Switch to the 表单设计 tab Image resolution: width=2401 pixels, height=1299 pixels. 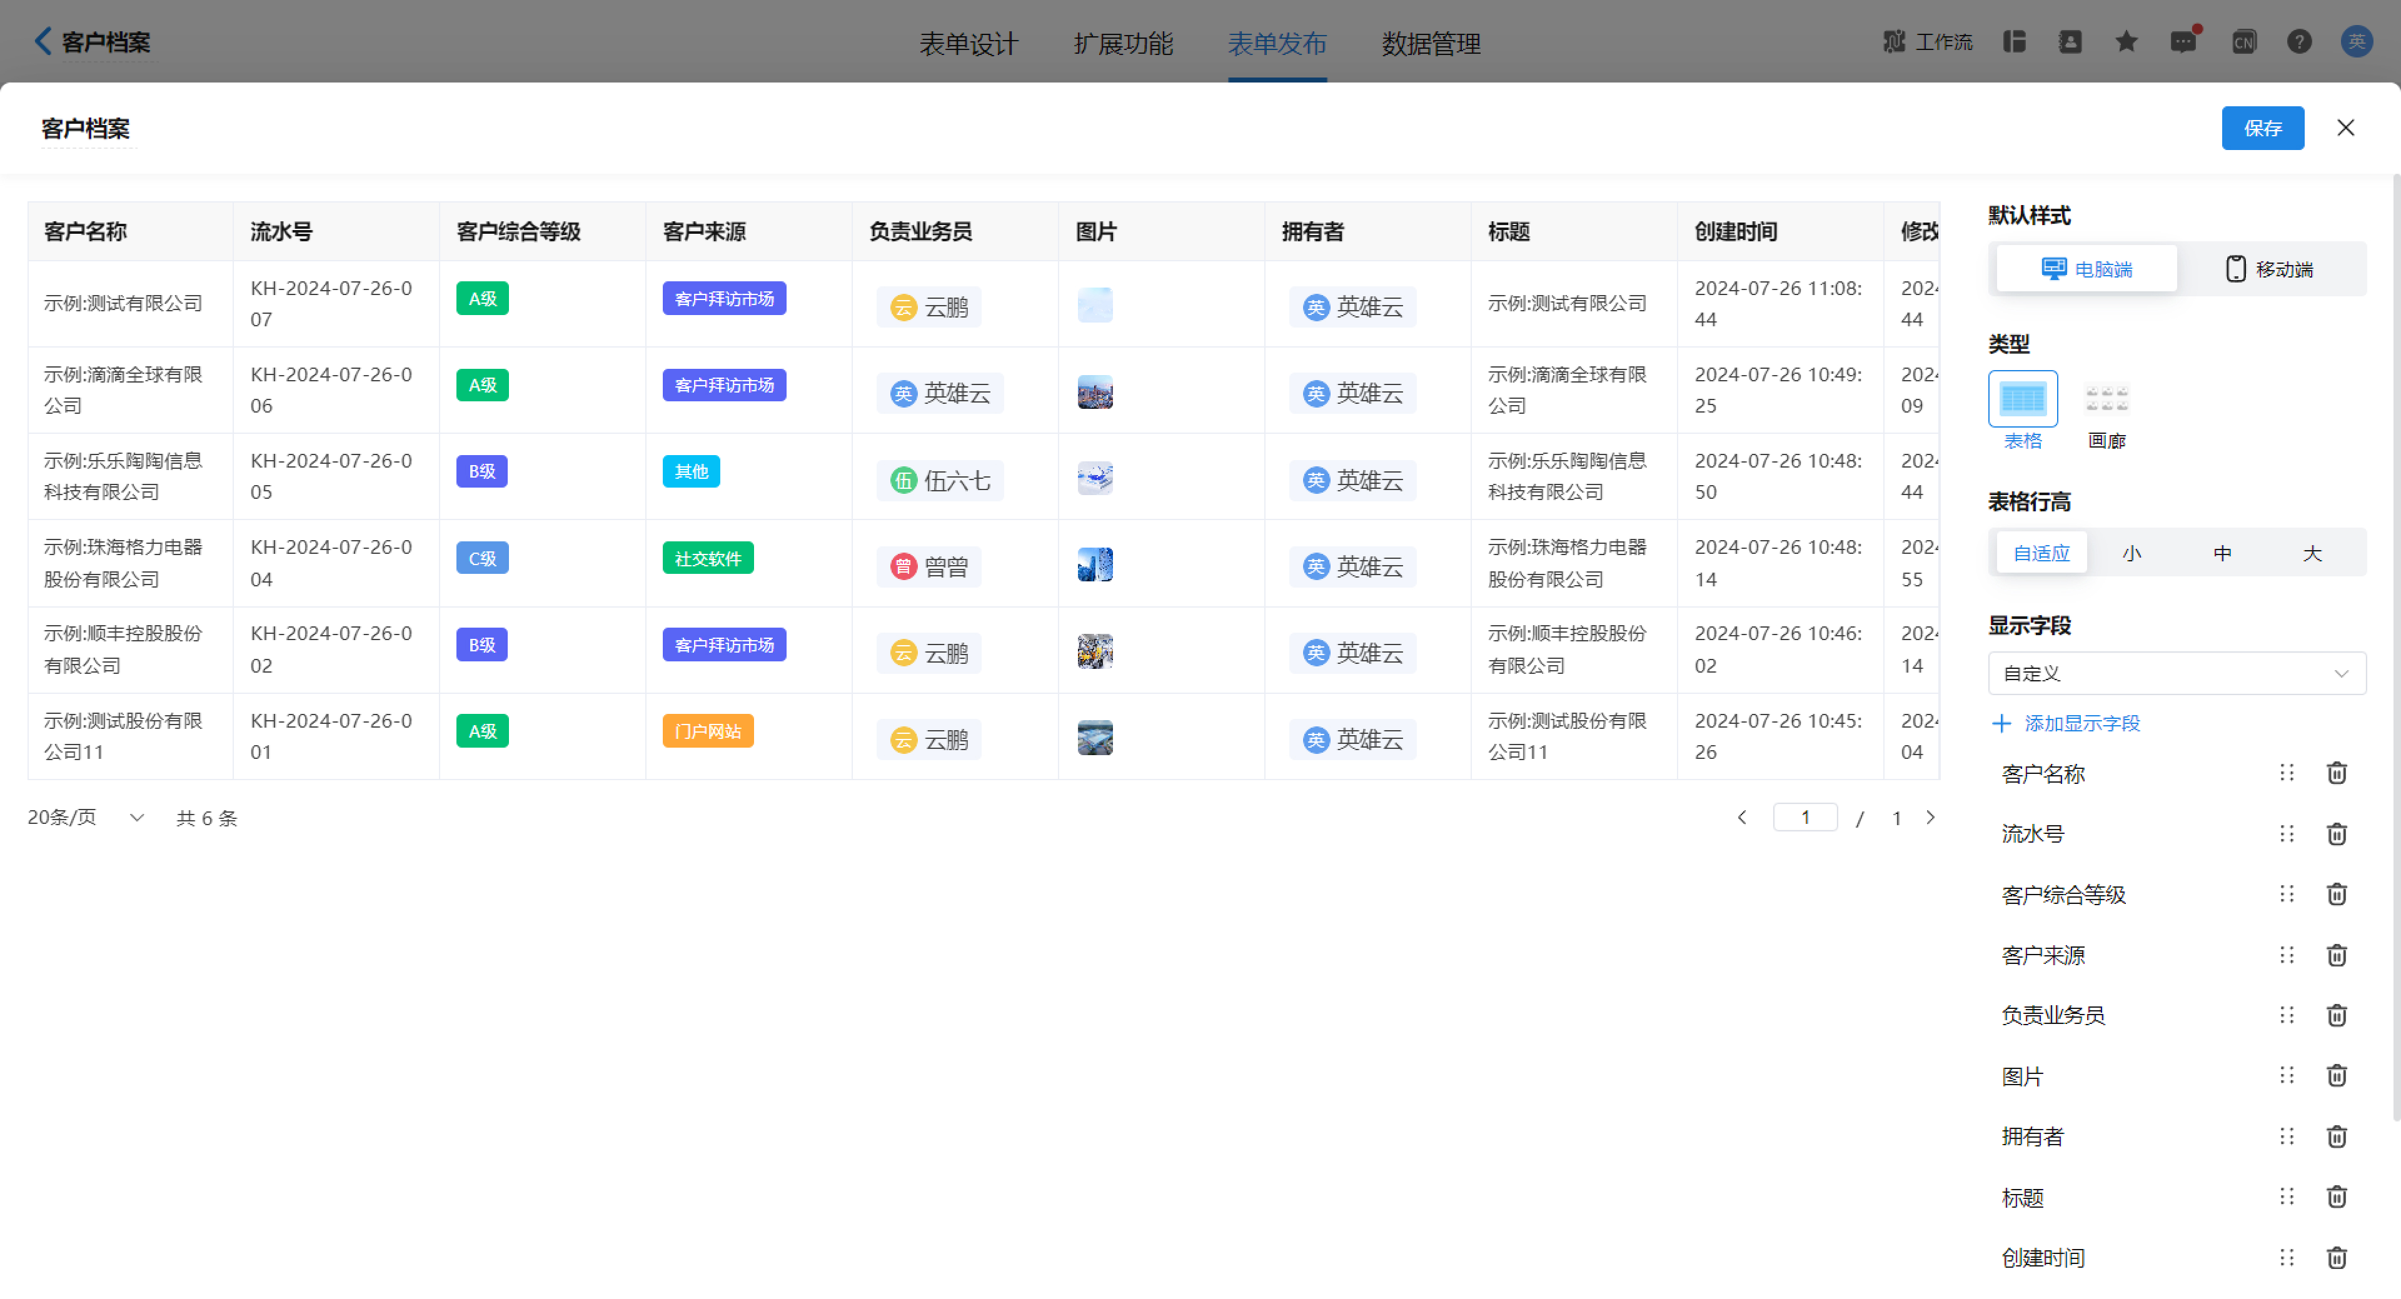click(969, 44)
